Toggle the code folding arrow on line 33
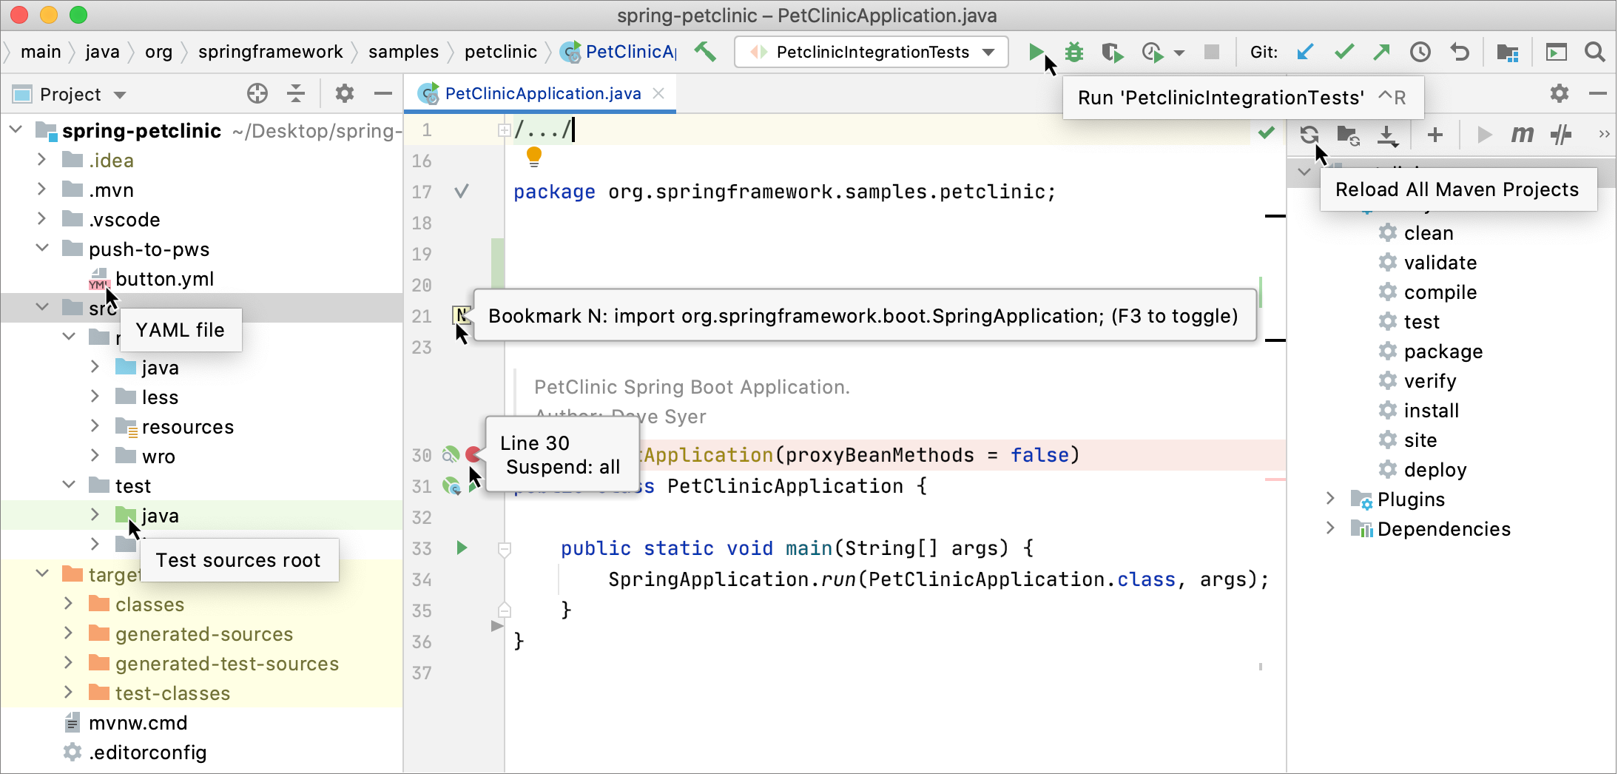 (505, 548)
